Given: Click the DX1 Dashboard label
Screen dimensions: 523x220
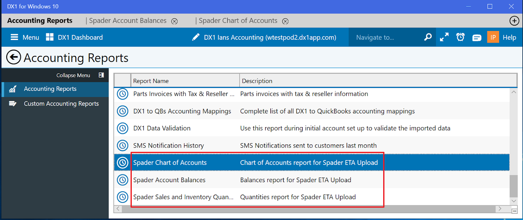Looking at the screenshot, I should tap(80, 37).
